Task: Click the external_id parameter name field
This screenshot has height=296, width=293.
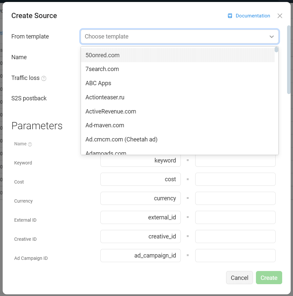Action: 140,217
